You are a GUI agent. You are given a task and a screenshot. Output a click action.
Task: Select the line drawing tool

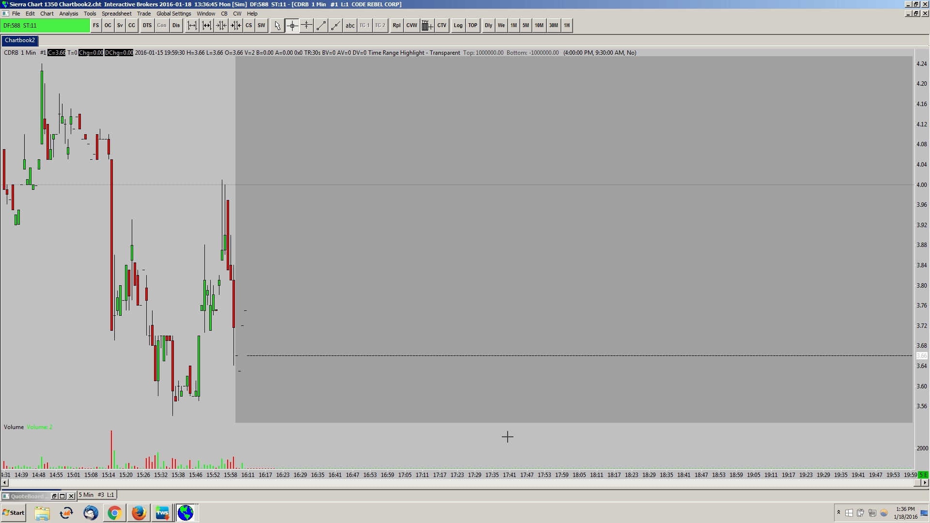321,26
